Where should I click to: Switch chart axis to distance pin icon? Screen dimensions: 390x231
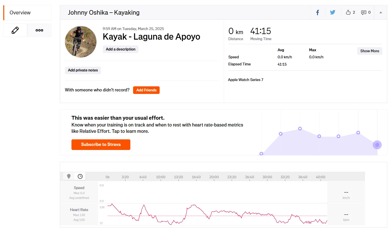tap(69, 176)
